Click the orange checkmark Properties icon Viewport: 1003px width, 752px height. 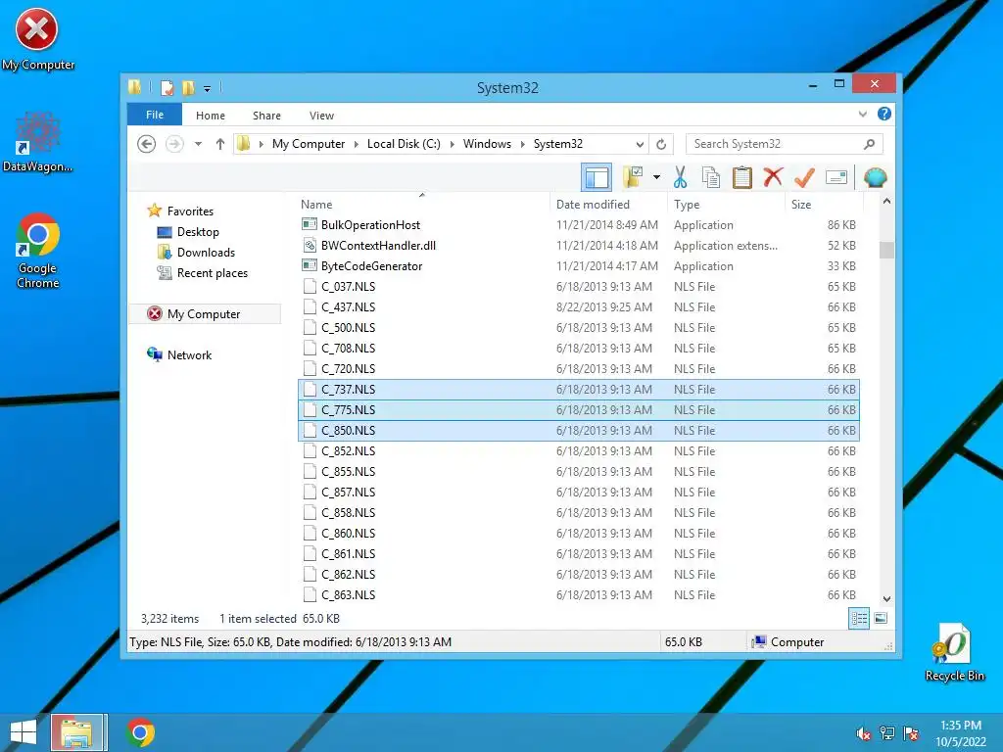[x=804, y=177]
